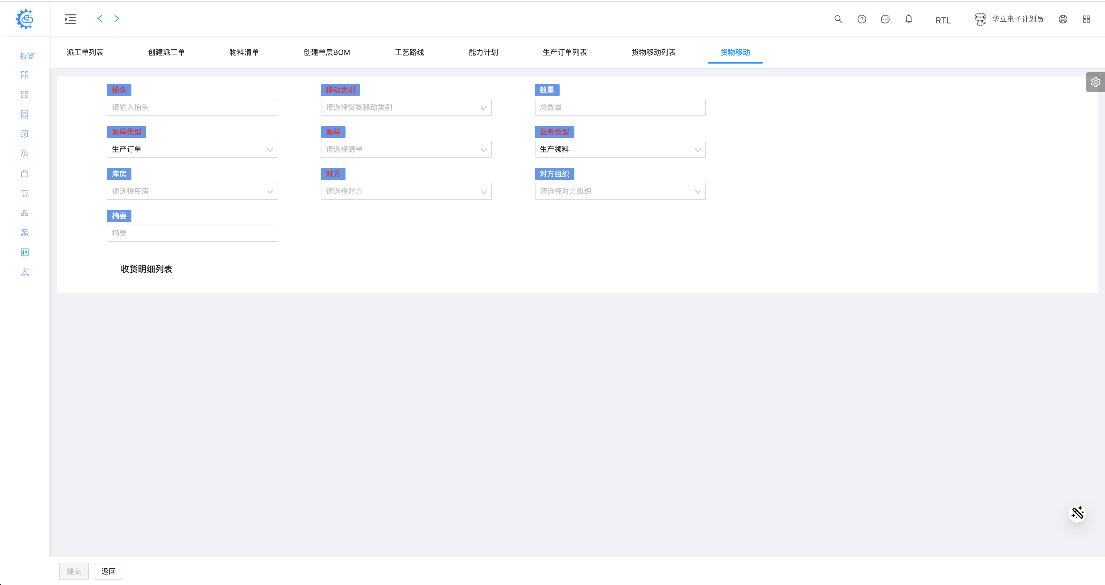Collapse the sidebar menu toggle
Image resolution: width=1105 pixels, height=585 pixels.
point(70,19)
